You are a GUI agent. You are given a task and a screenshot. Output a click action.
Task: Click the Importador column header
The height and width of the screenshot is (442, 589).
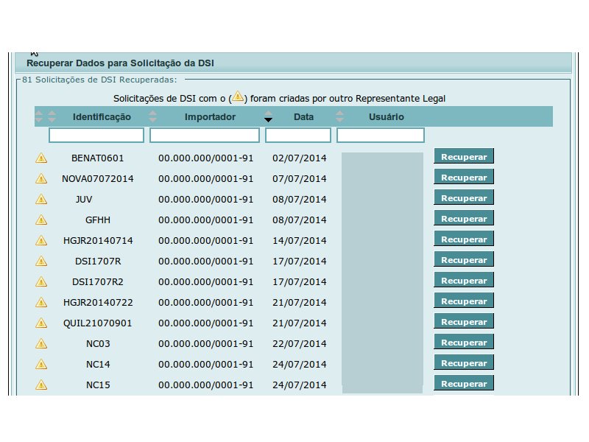pos(210,117)
